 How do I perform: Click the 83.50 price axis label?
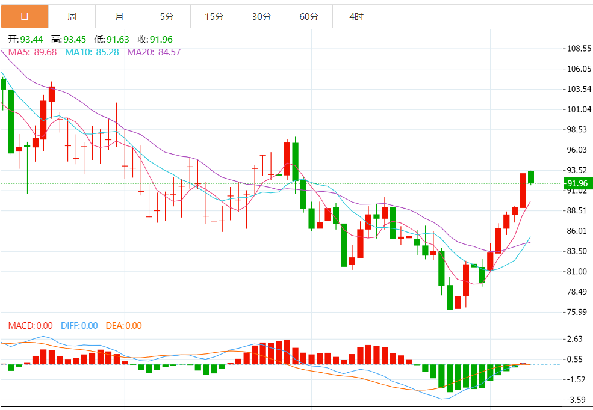[577, 251]
